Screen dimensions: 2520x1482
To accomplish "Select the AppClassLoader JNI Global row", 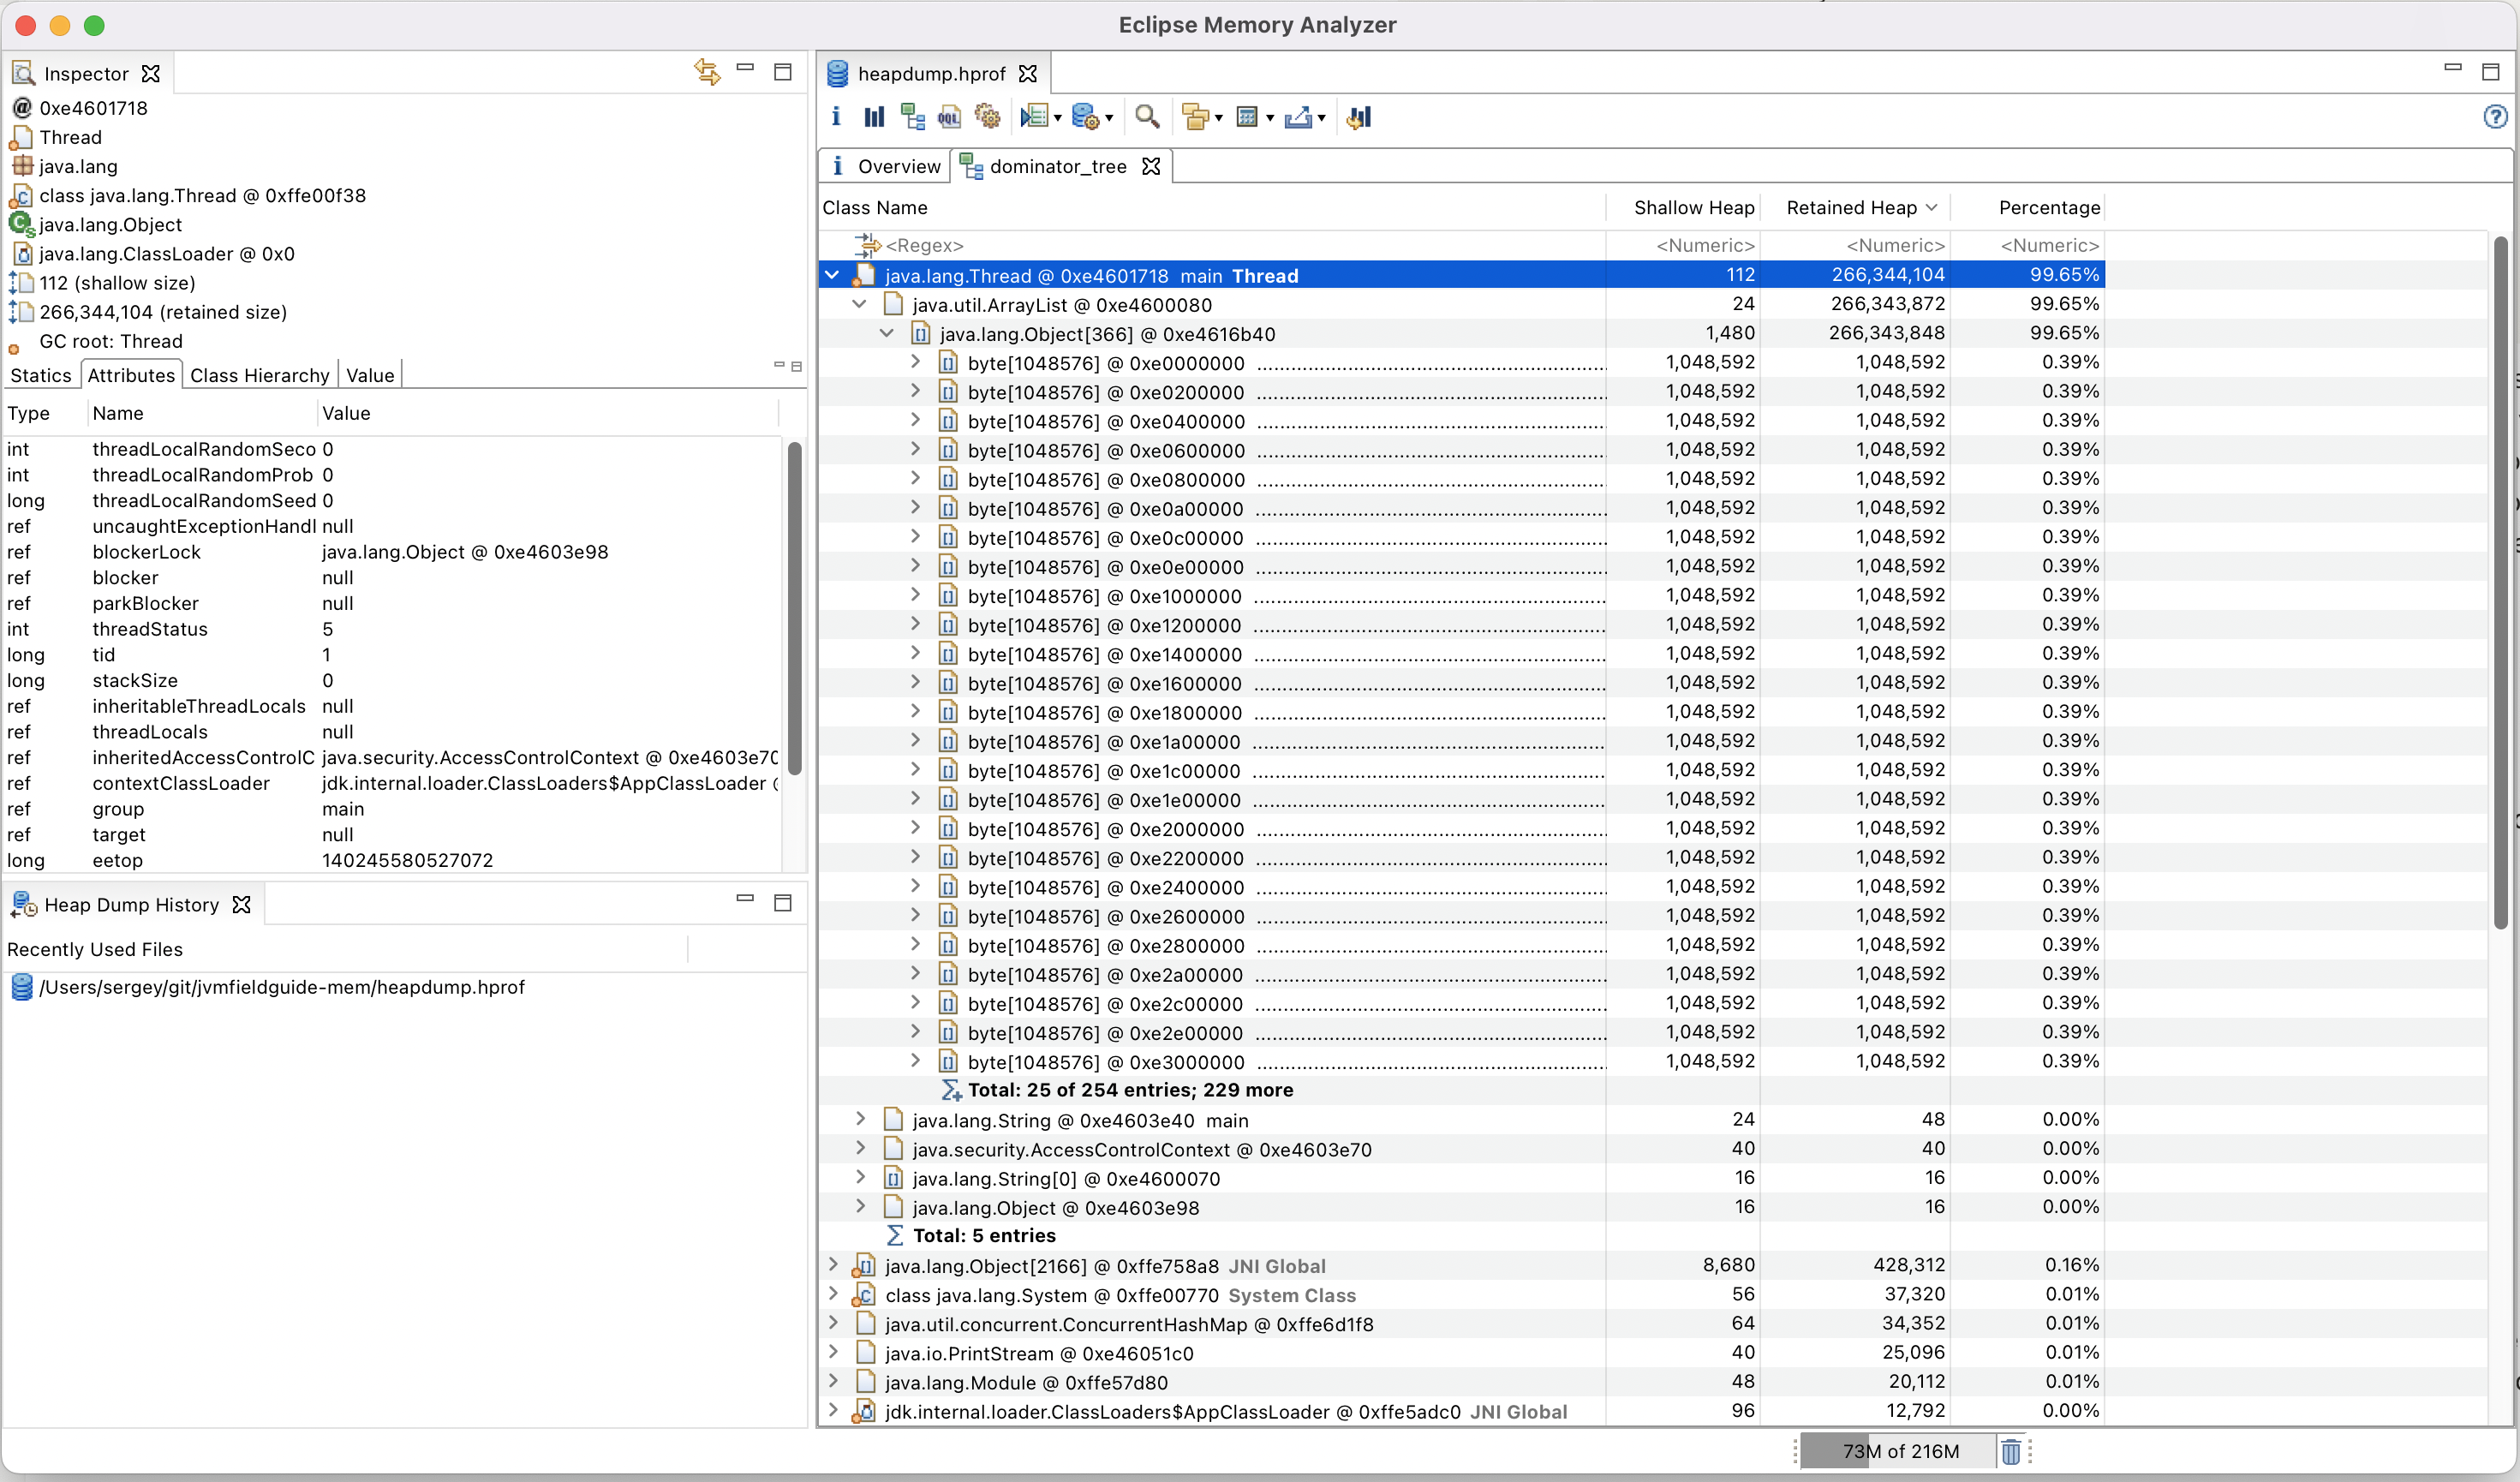I will 1461,1411.
